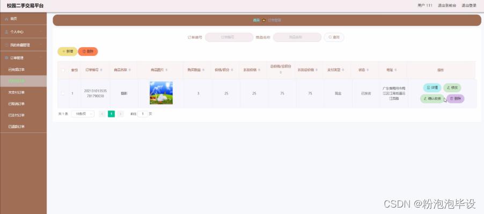Click the icon beside 订单管理 in sidebar

(6, 58)
